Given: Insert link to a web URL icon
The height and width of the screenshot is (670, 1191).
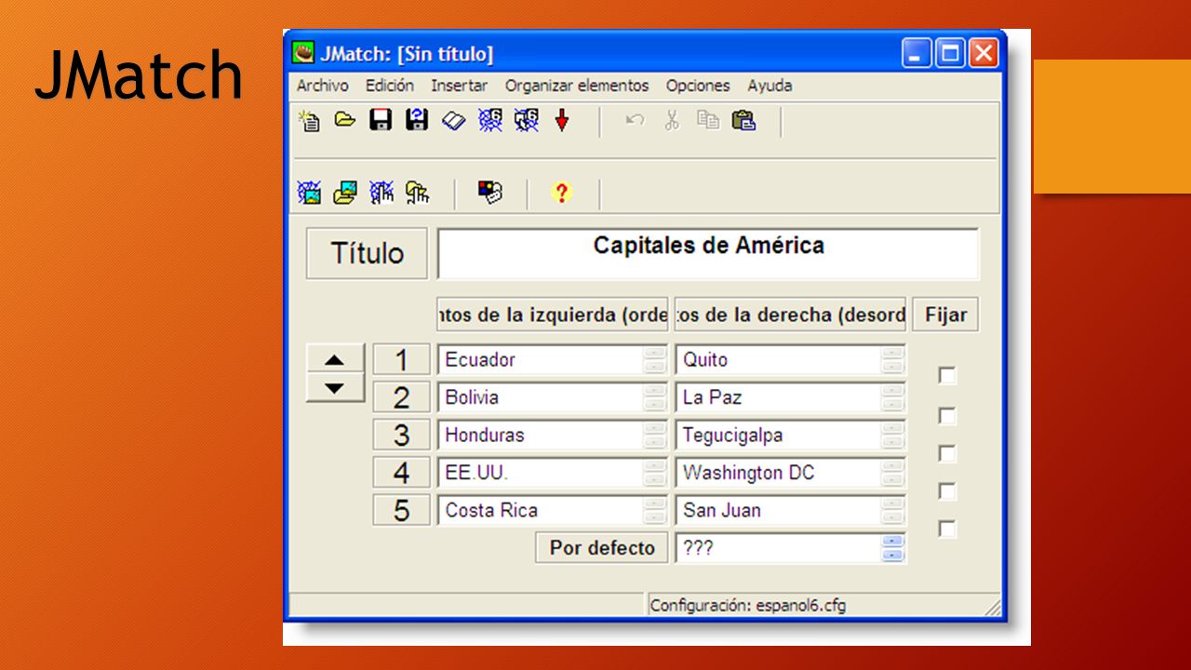Looking at the screenshot, I should coord(381,193).
